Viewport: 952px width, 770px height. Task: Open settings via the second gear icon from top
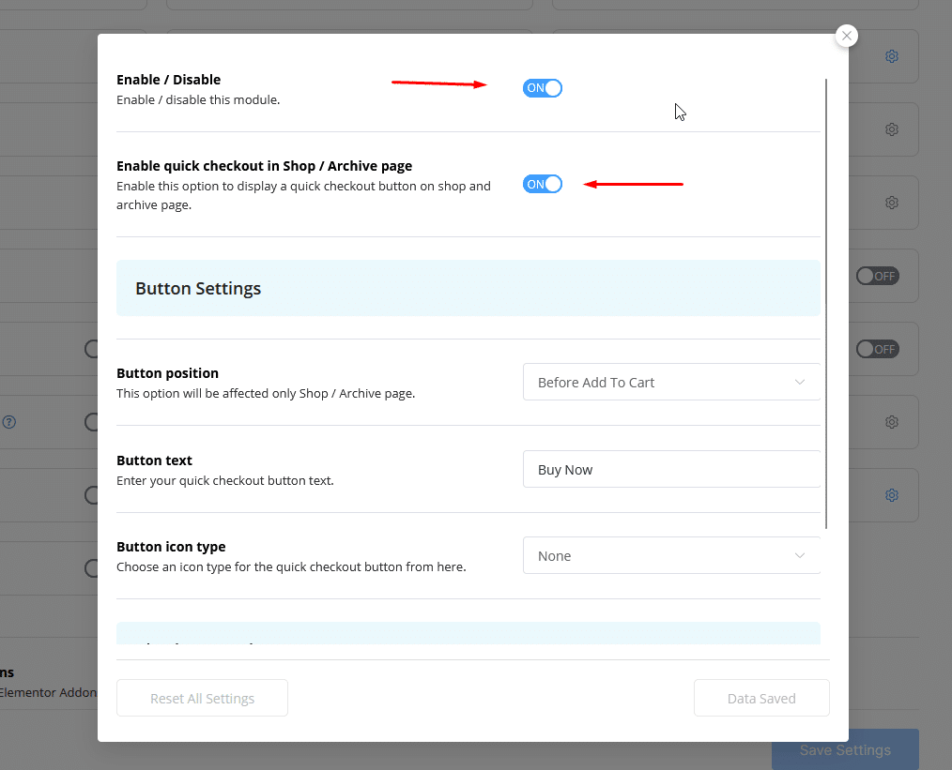[x=892, y=129]
